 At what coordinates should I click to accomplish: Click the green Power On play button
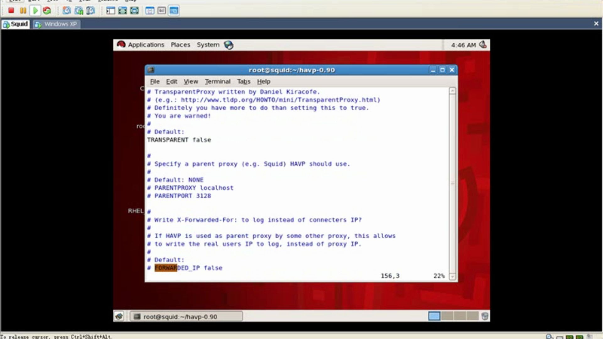tap(35, 11)
